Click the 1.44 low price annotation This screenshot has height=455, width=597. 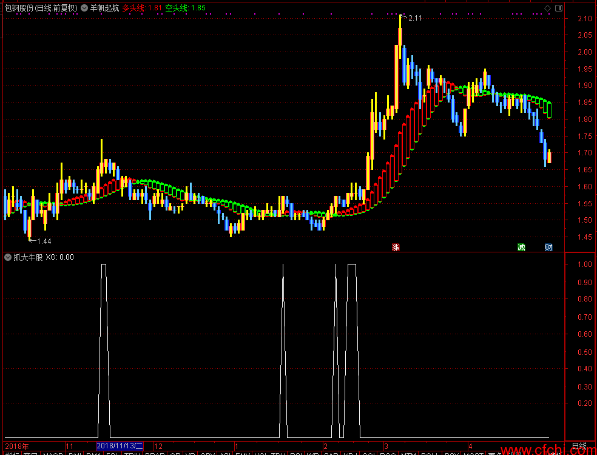pos(44,241)
